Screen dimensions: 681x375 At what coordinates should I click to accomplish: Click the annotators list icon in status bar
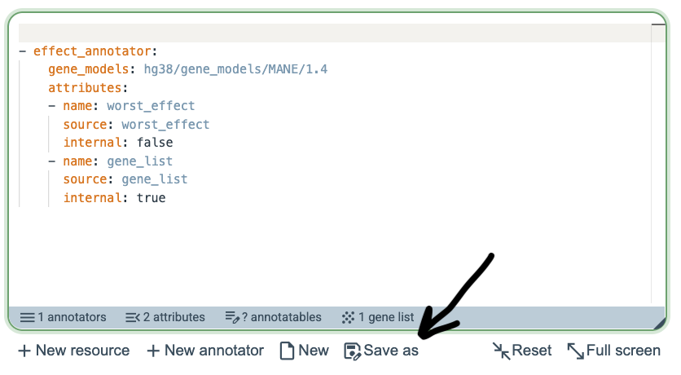(x=28, y=318)
